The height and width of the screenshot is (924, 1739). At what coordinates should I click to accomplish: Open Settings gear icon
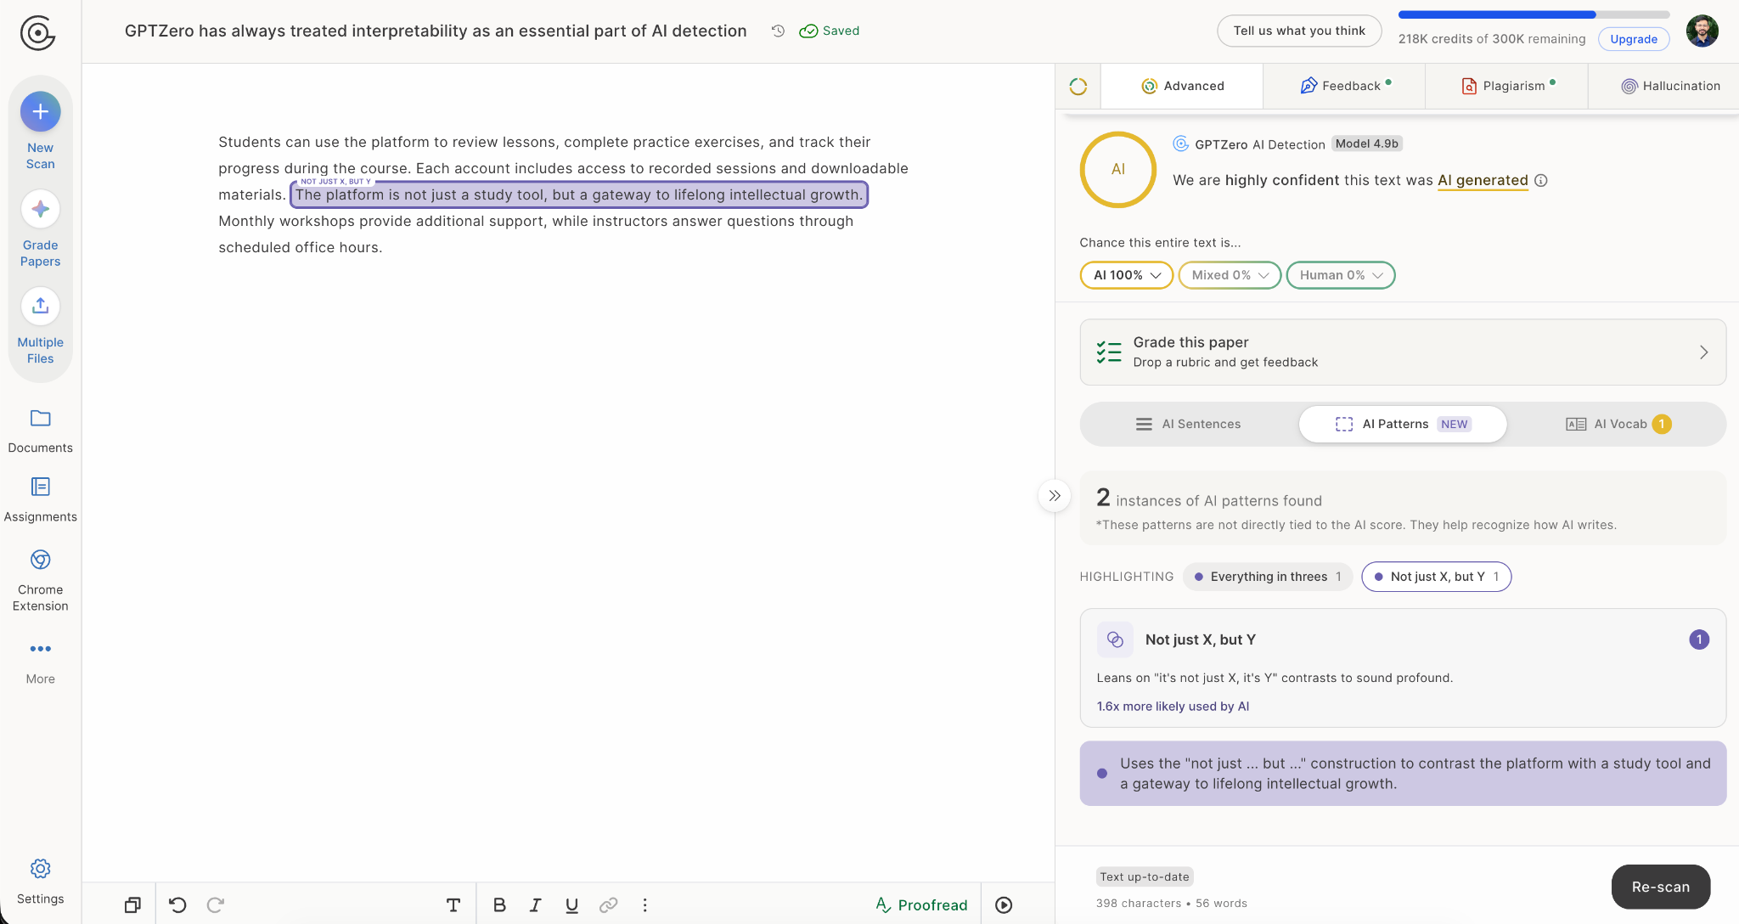pos(40,869)
